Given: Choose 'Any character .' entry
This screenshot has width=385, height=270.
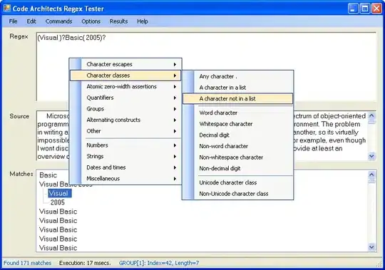Looking at the screenshot, I should pyautogui.click(x=237, y=76).
